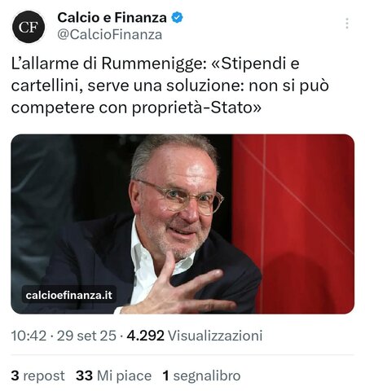Screen dimensions: 365x391
Task: Show the 33 Mi piace list
Action: (x=113, y=376)
